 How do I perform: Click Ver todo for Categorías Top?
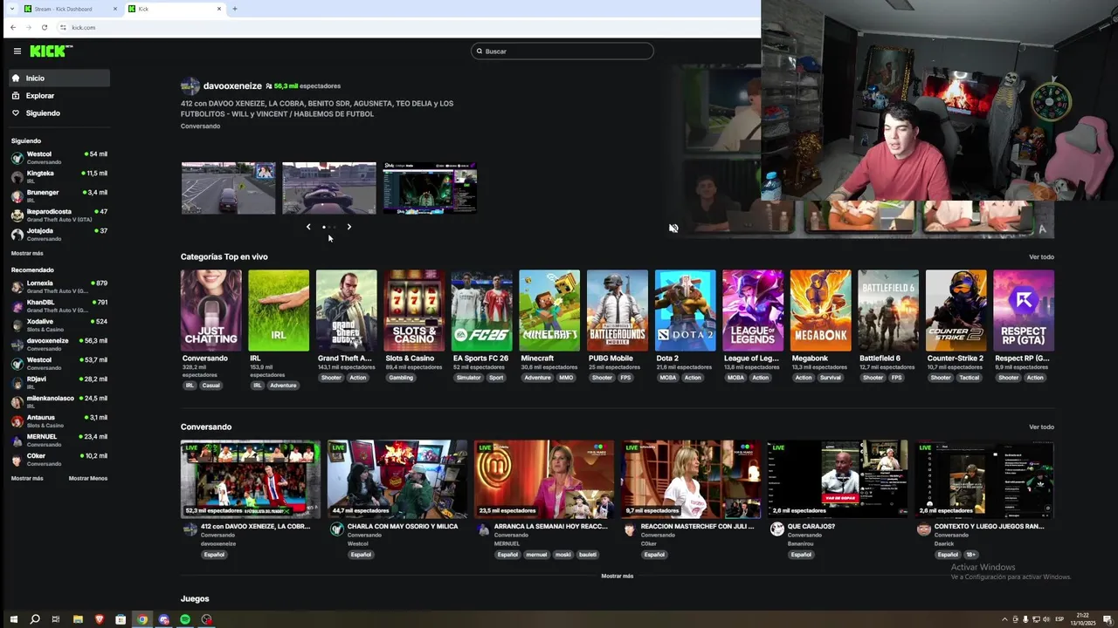(1041, 257)
